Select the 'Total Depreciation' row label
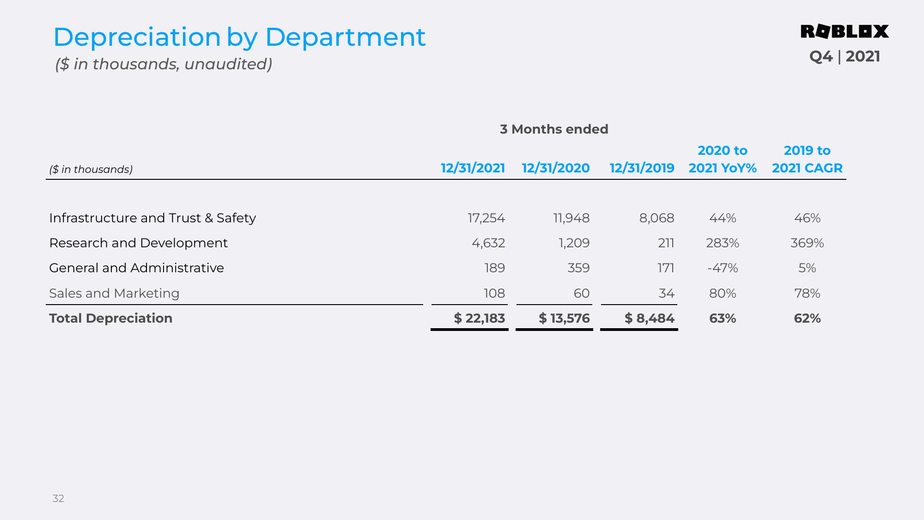Viewport: 924px width, 520px height. coord(111,318)
